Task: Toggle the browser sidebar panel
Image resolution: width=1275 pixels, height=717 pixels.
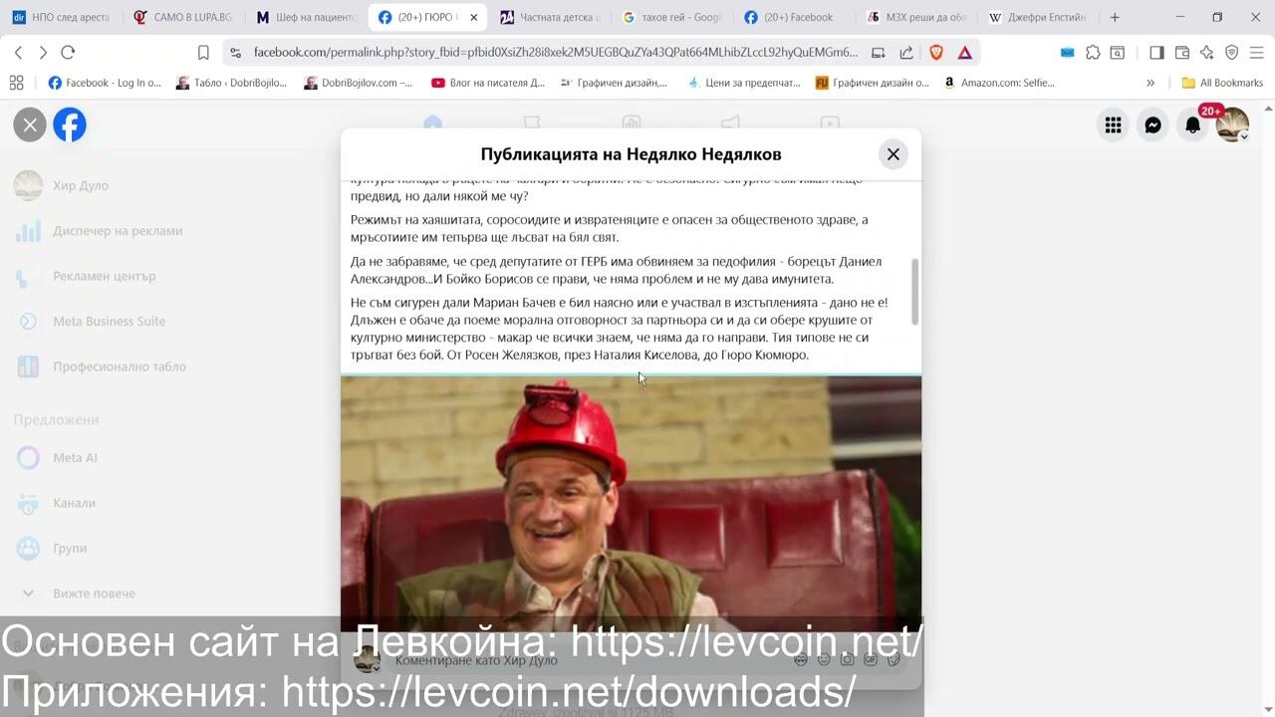Action: click(x=1156, y=53)
